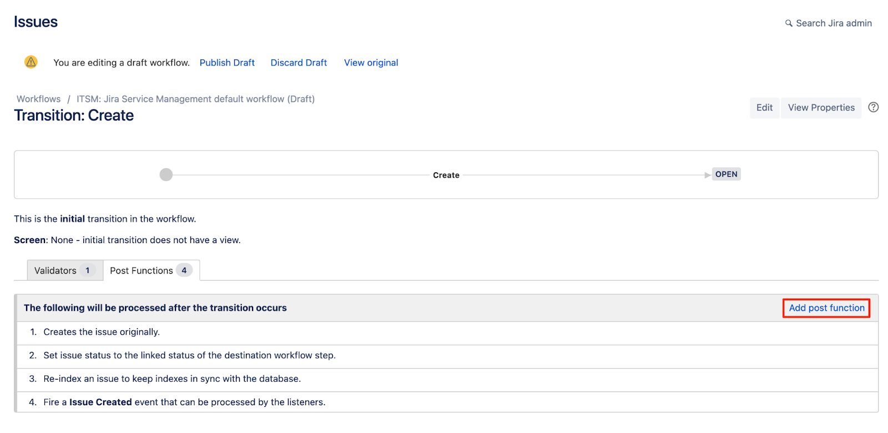Viewport: 888px width, 433px height.
Task: Publish the draft workflow
Action: pos(227,63)
